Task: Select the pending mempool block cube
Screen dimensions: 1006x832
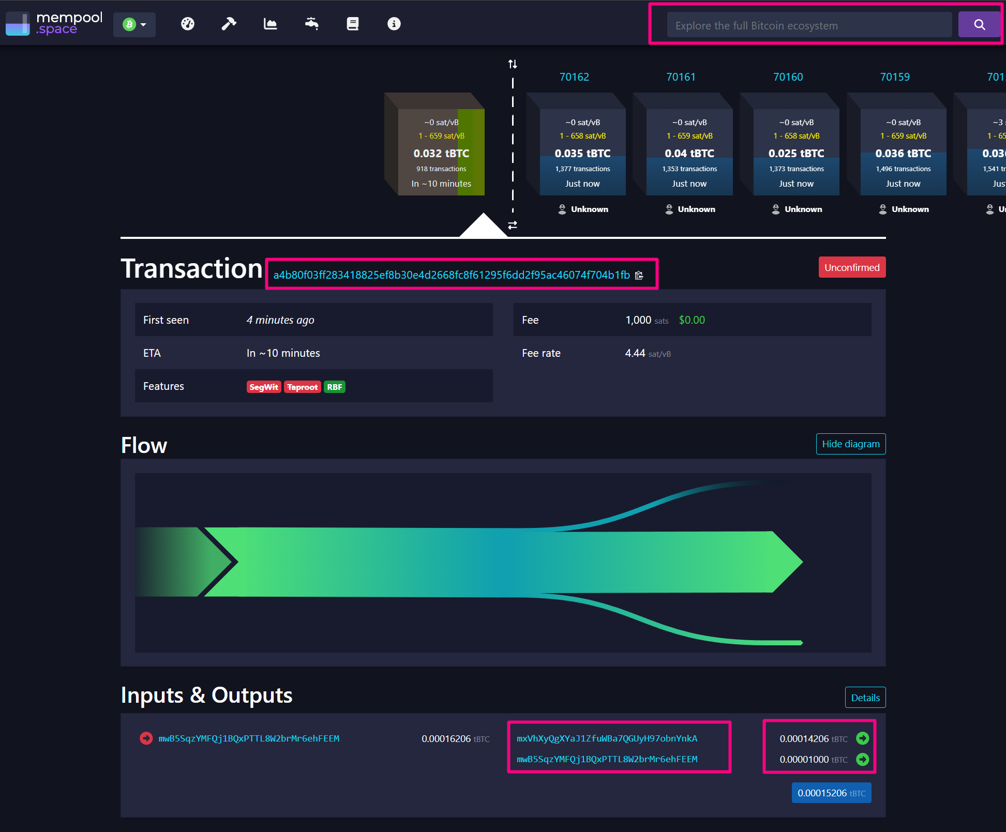Action: click(441, 153)
